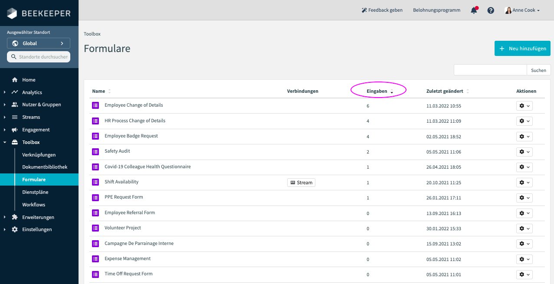Screen dimensions: 554x284
Task: Click the Toolbox icon in sidebar
Action: tap(15, 142)
